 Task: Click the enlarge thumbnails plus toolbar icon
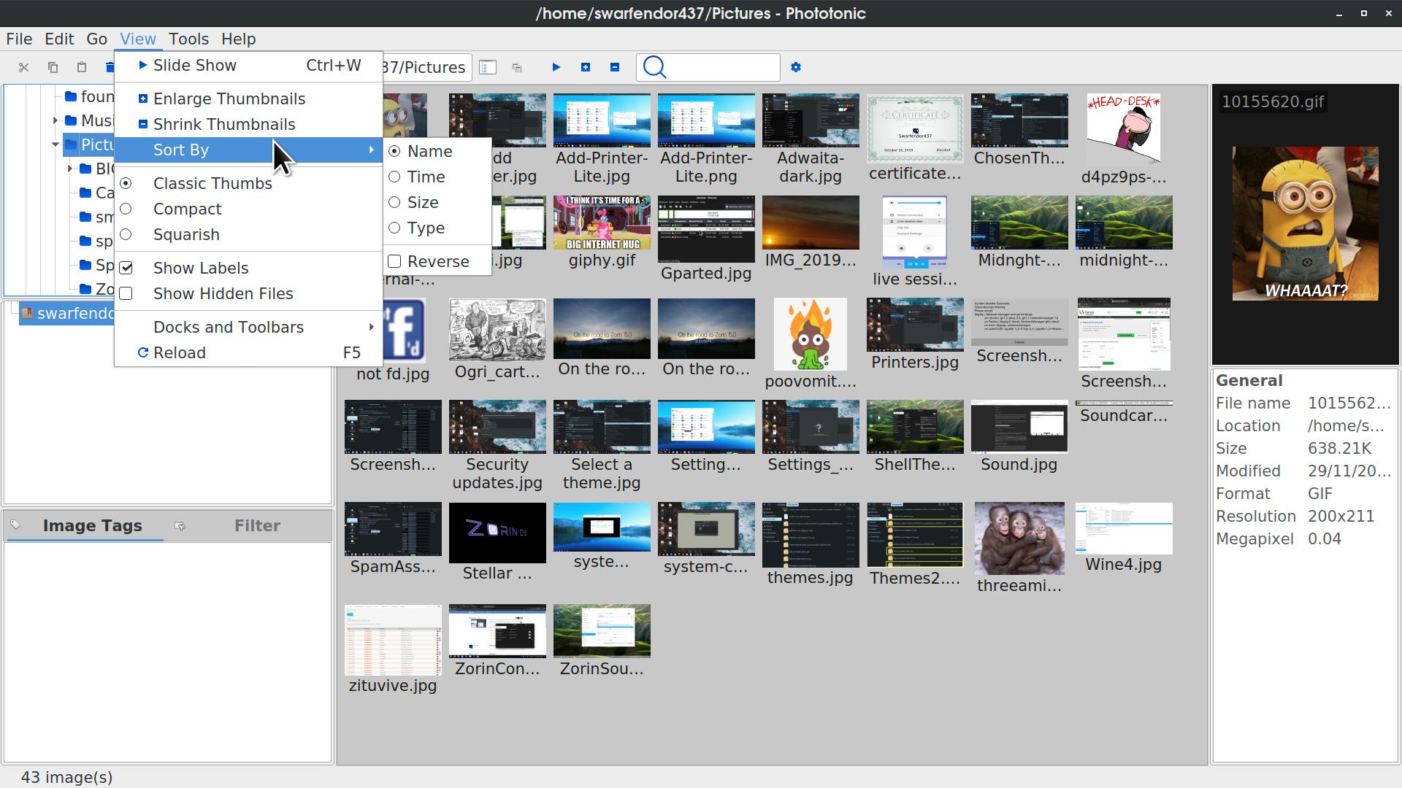point(585,67)
